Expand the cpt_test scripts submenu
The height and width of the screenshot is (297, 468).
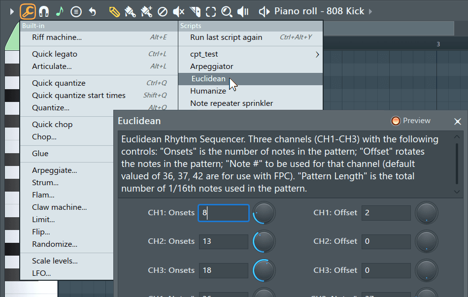(x=317, y=54)
